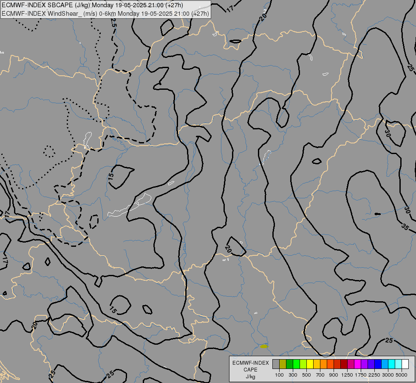416x383 pixels.
Task: Click the "2.5" dashed contour label
Action: click(113, 23)
